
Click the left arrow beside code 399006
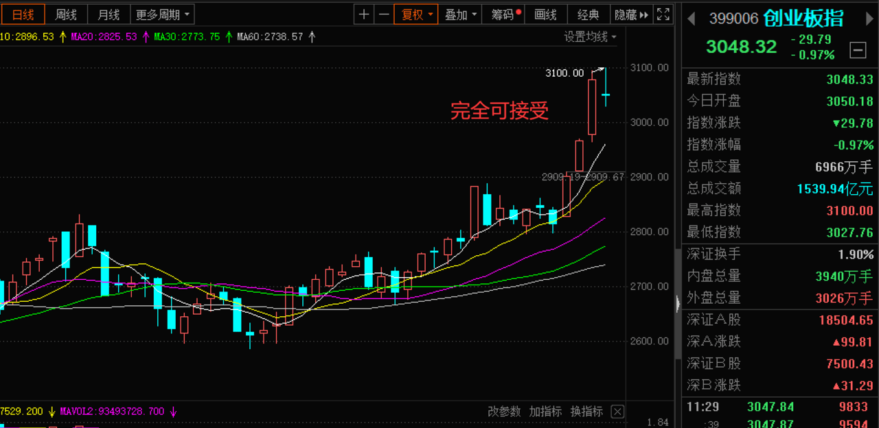point(692,19)
